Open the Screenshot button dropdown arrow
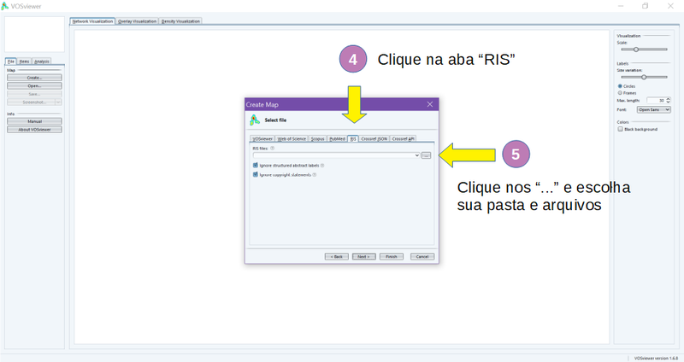 click(x=58, y=102)
